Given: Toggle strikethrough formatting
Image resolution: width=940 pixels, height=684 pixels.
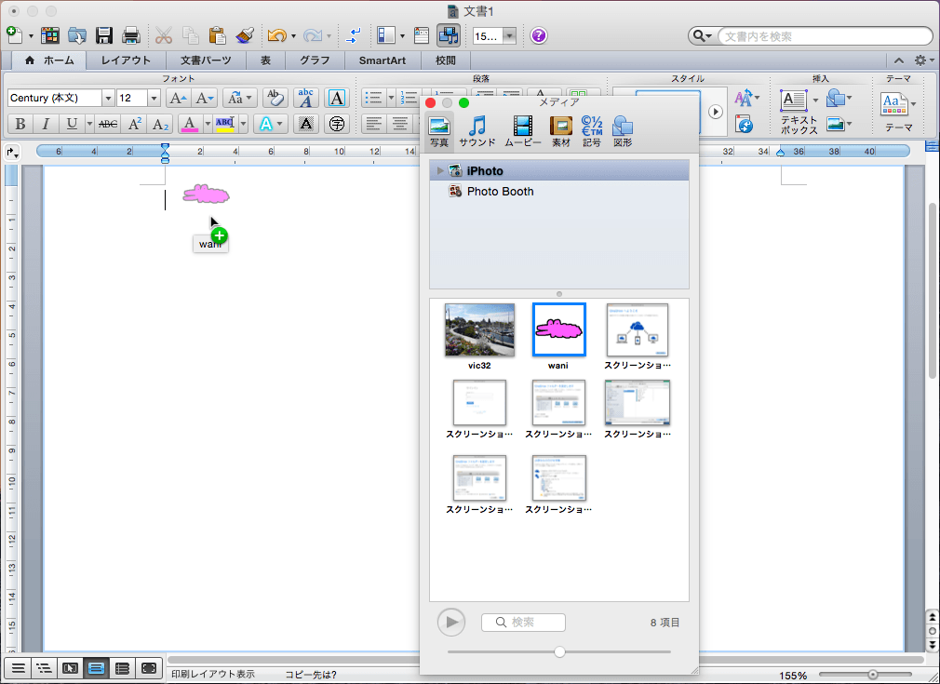Looking at the screenshot, I should pyautogui.click(x=108, y=124).
